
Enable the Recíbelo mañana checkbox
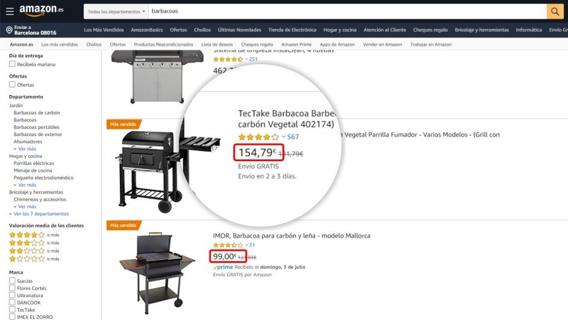point(12,64)
